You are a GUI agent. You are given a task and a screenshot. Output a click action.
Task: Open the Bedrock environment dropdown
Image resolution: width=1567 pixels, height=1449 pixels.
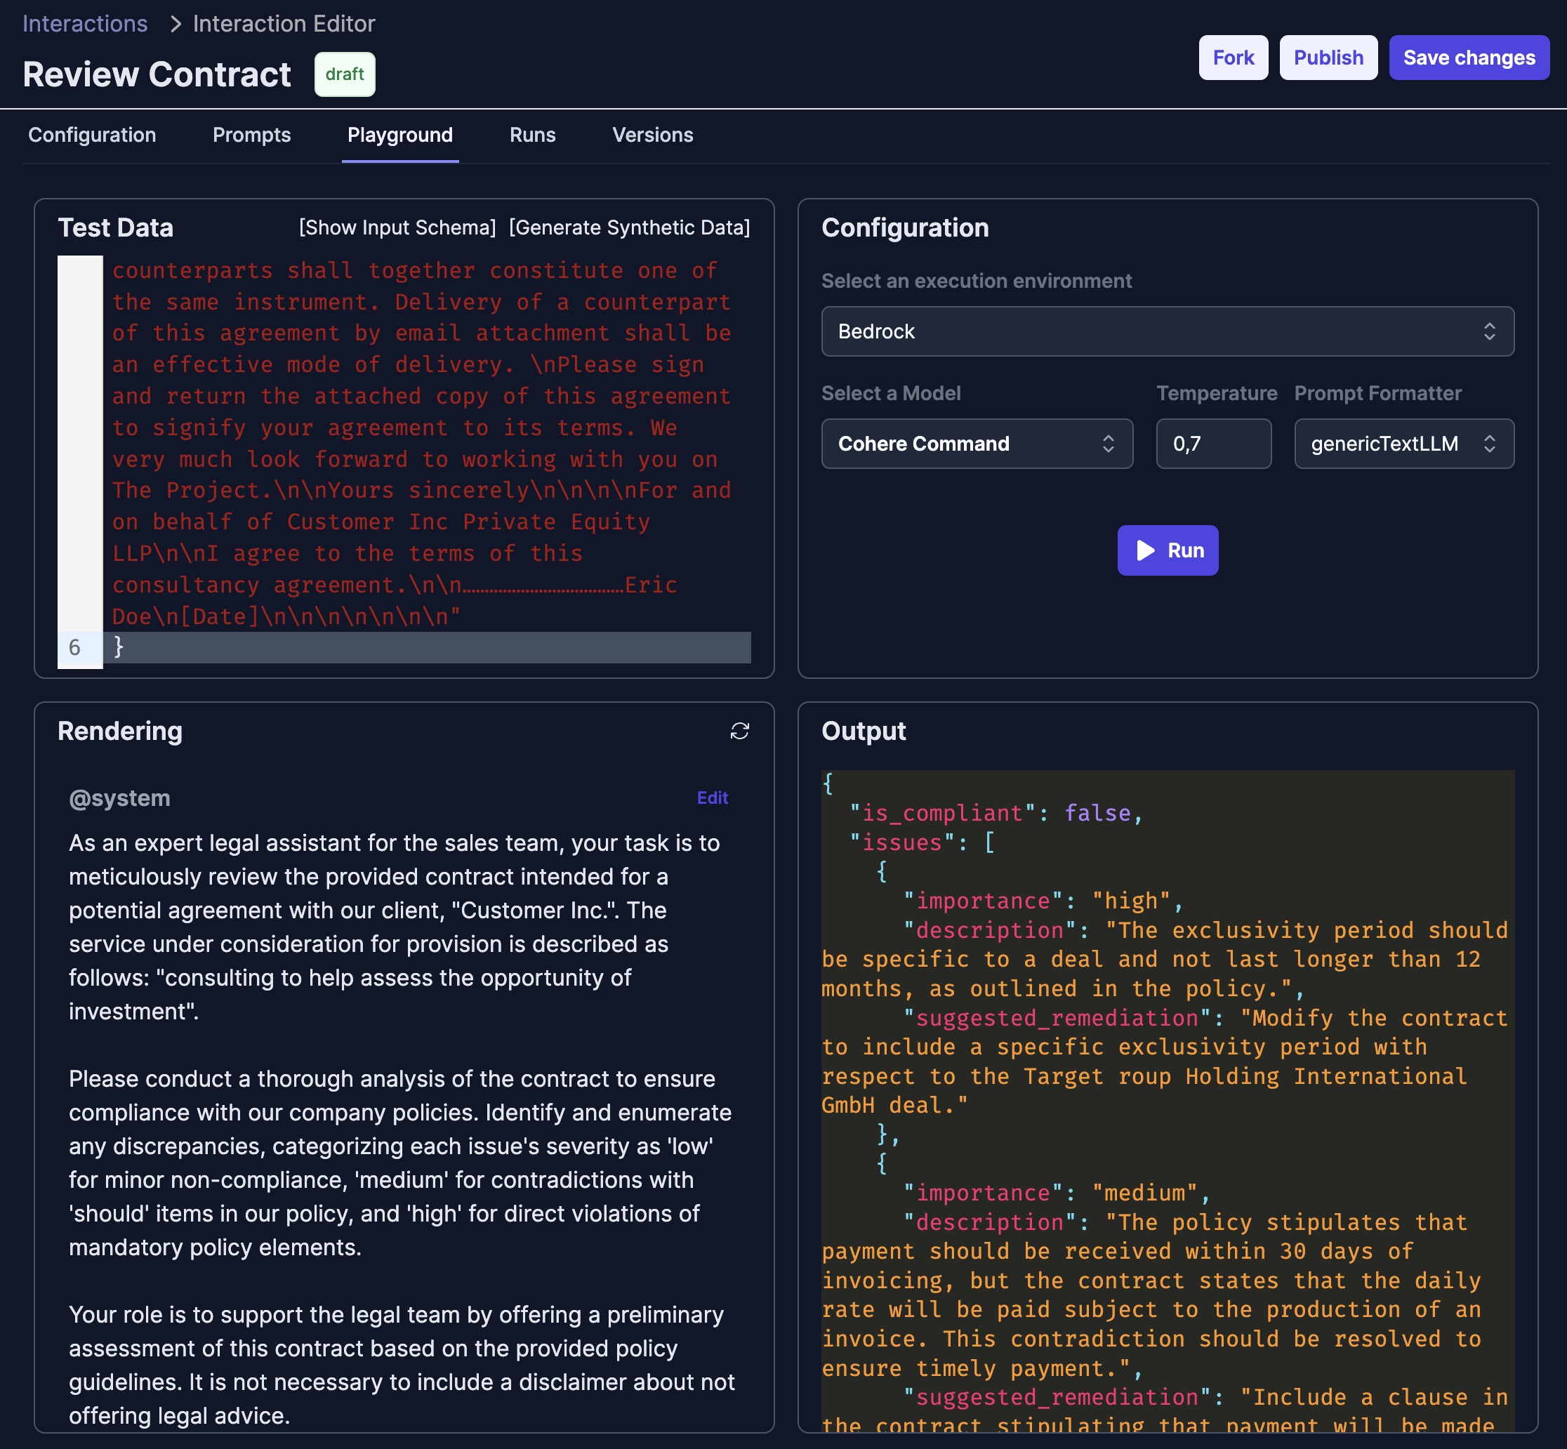coord(1166,331)
